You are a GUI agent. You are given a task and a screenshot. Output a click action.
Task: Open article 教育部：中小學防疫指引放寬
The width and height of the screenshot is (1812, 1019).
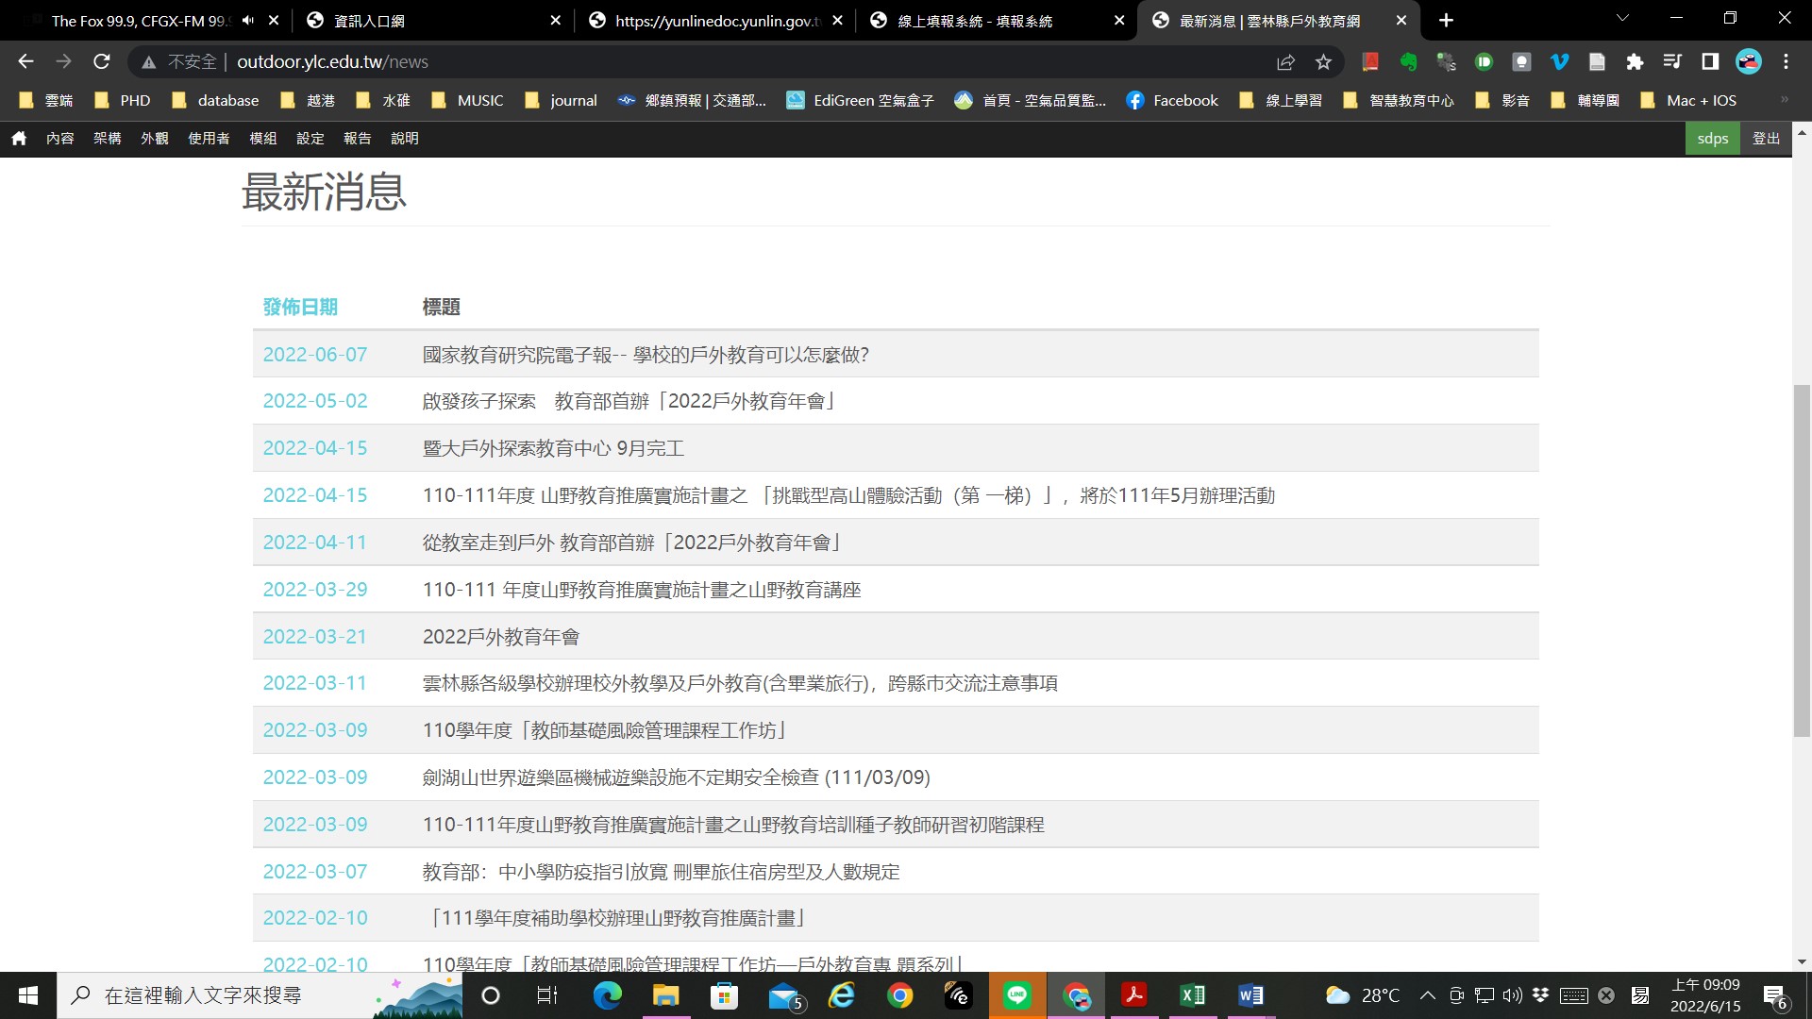pos(661,872)
